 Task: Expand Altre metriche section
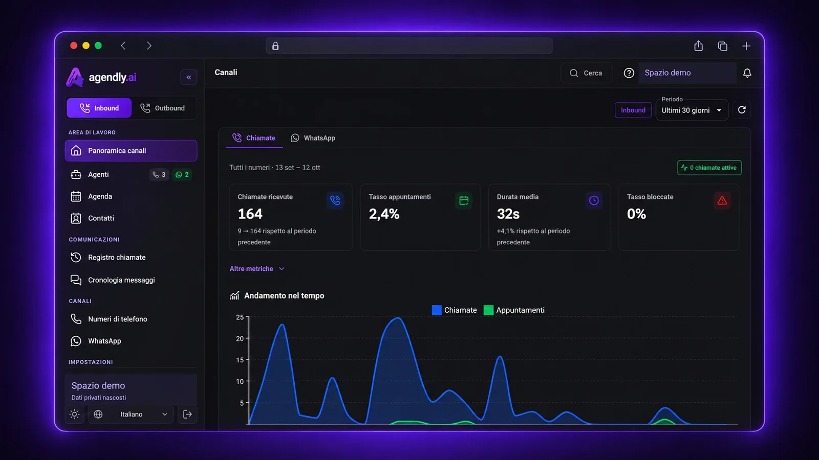[257, 269]
